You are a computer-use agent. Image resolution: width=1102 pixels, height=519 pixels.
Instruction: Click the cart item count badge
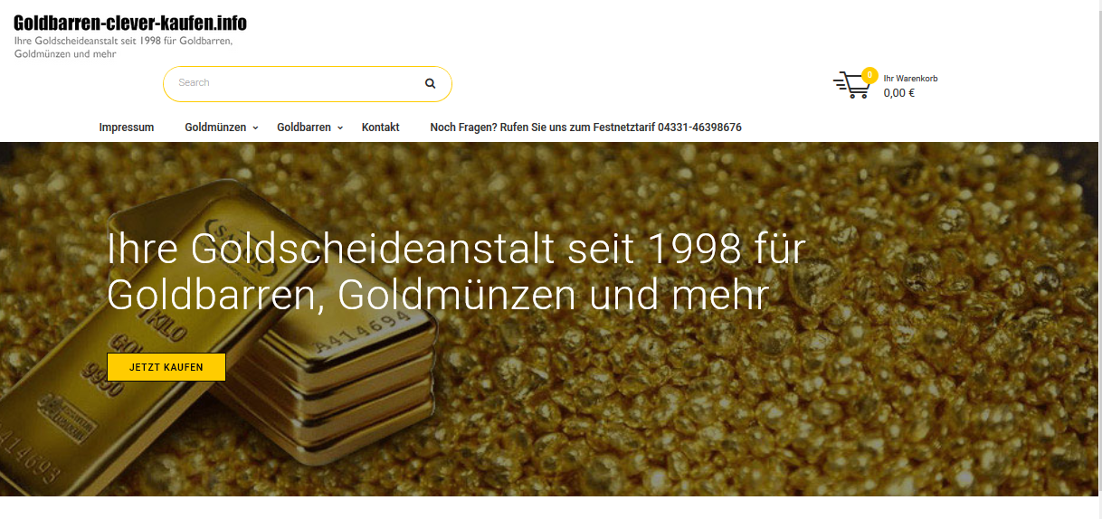tap(869, 75)
